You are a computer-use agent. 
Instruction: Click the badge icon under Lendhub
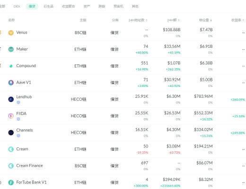18,103
